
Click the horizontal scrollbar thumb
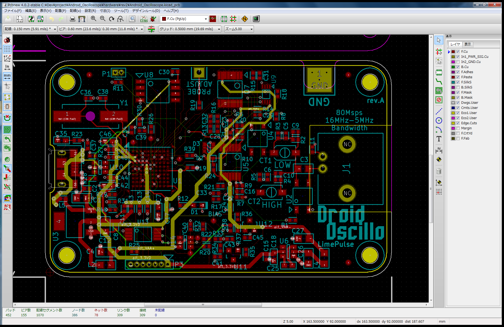(x=203, y=305)
